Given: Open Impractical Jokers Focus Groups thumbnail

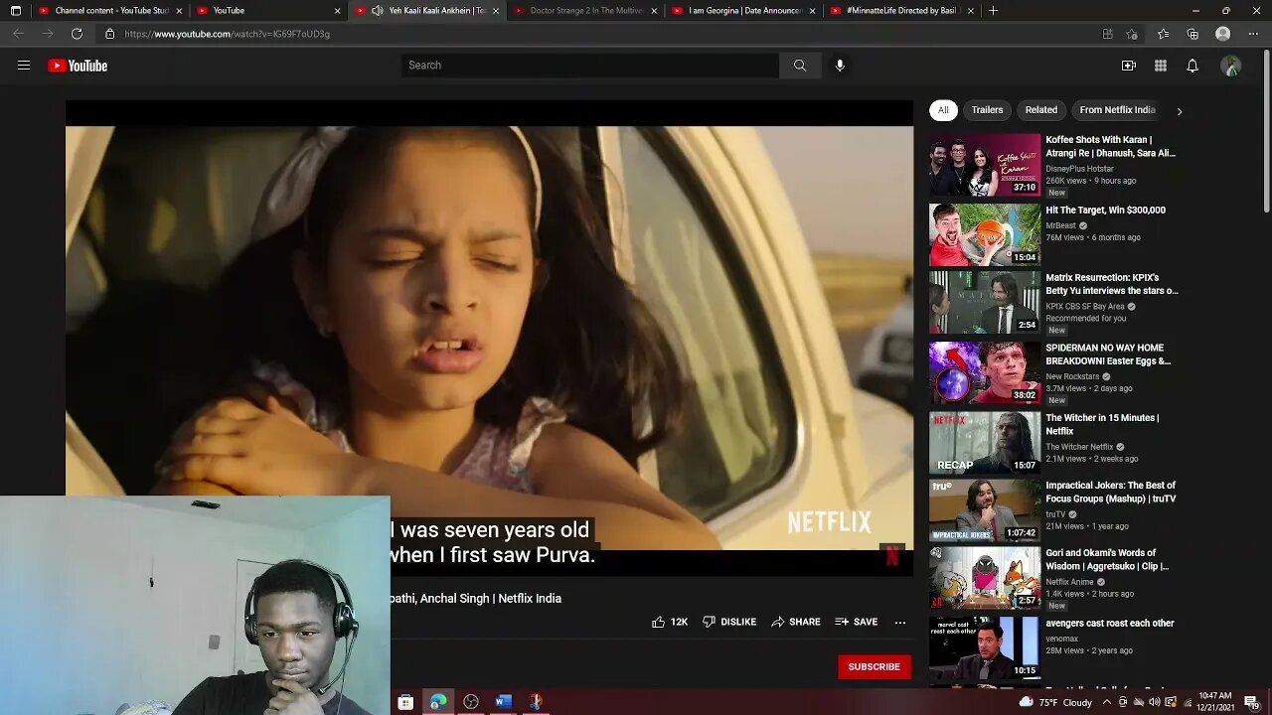Looking at the screenshot, I should tap(985, 510).
